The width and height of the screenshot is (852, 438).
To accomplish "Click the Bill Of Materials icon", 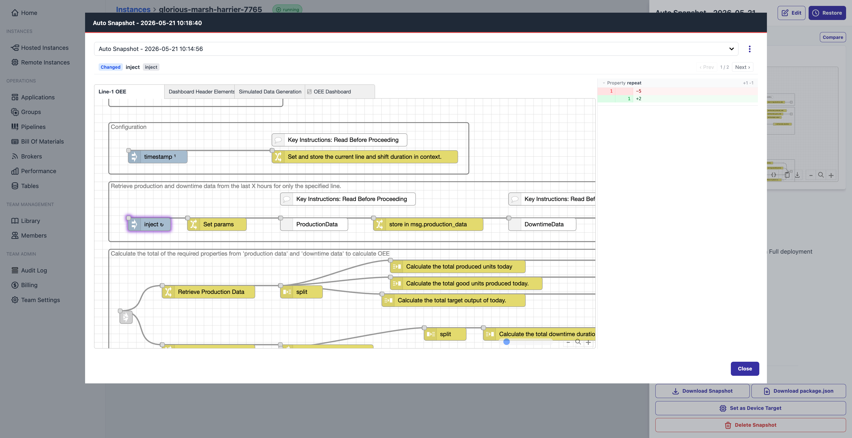I will point(15,142).
